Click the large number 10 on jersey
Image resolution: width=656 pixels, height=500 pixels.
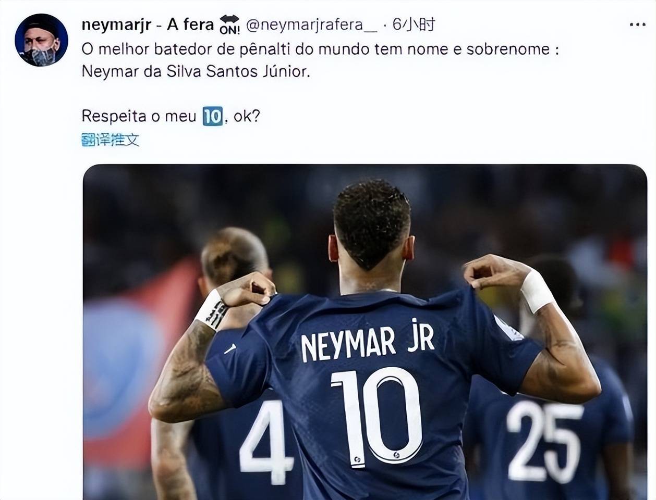(x=376, y=417)
